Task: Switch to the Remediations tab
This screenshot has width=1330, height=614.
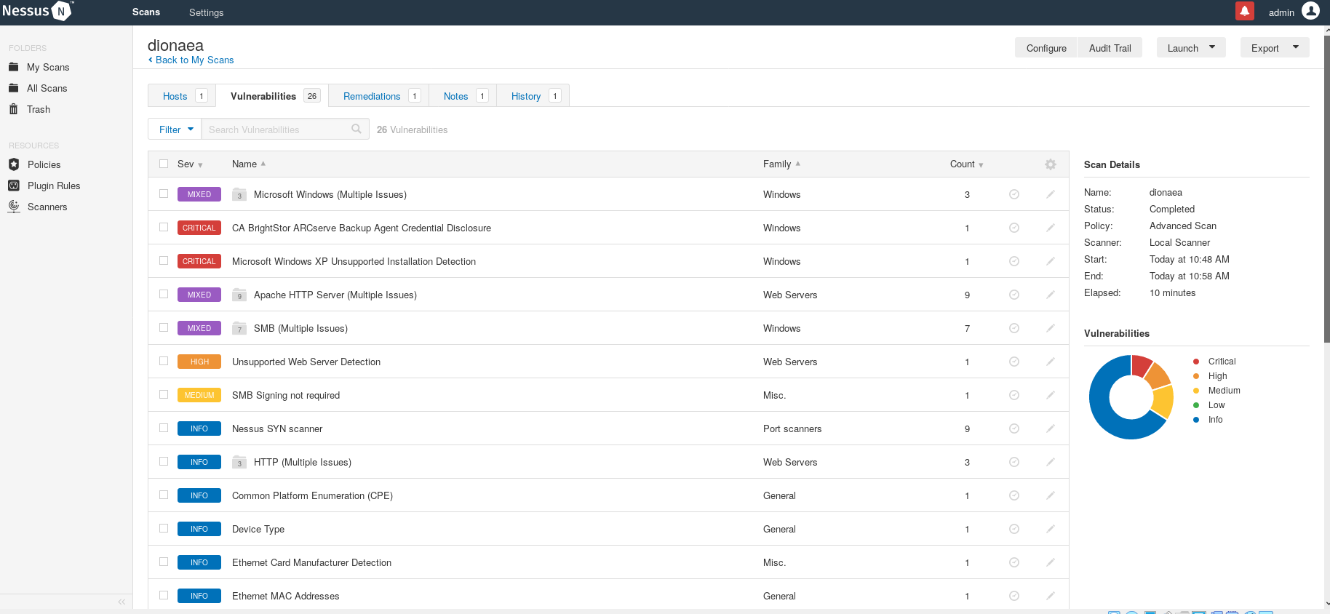Action: 379,95
